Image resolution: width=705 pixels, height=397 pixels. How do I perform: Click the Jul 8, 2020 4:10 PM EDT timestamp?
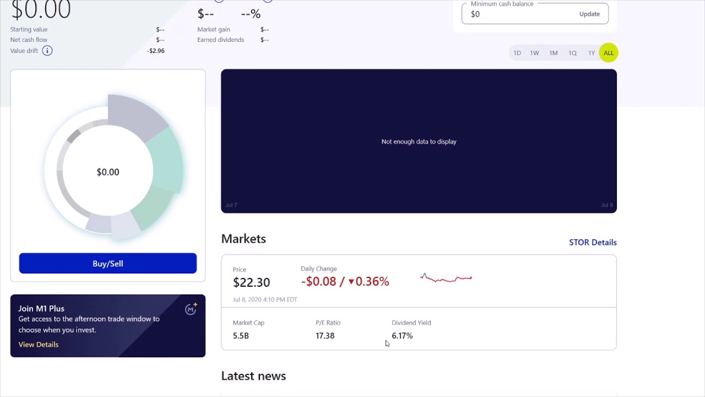point(265,300)
